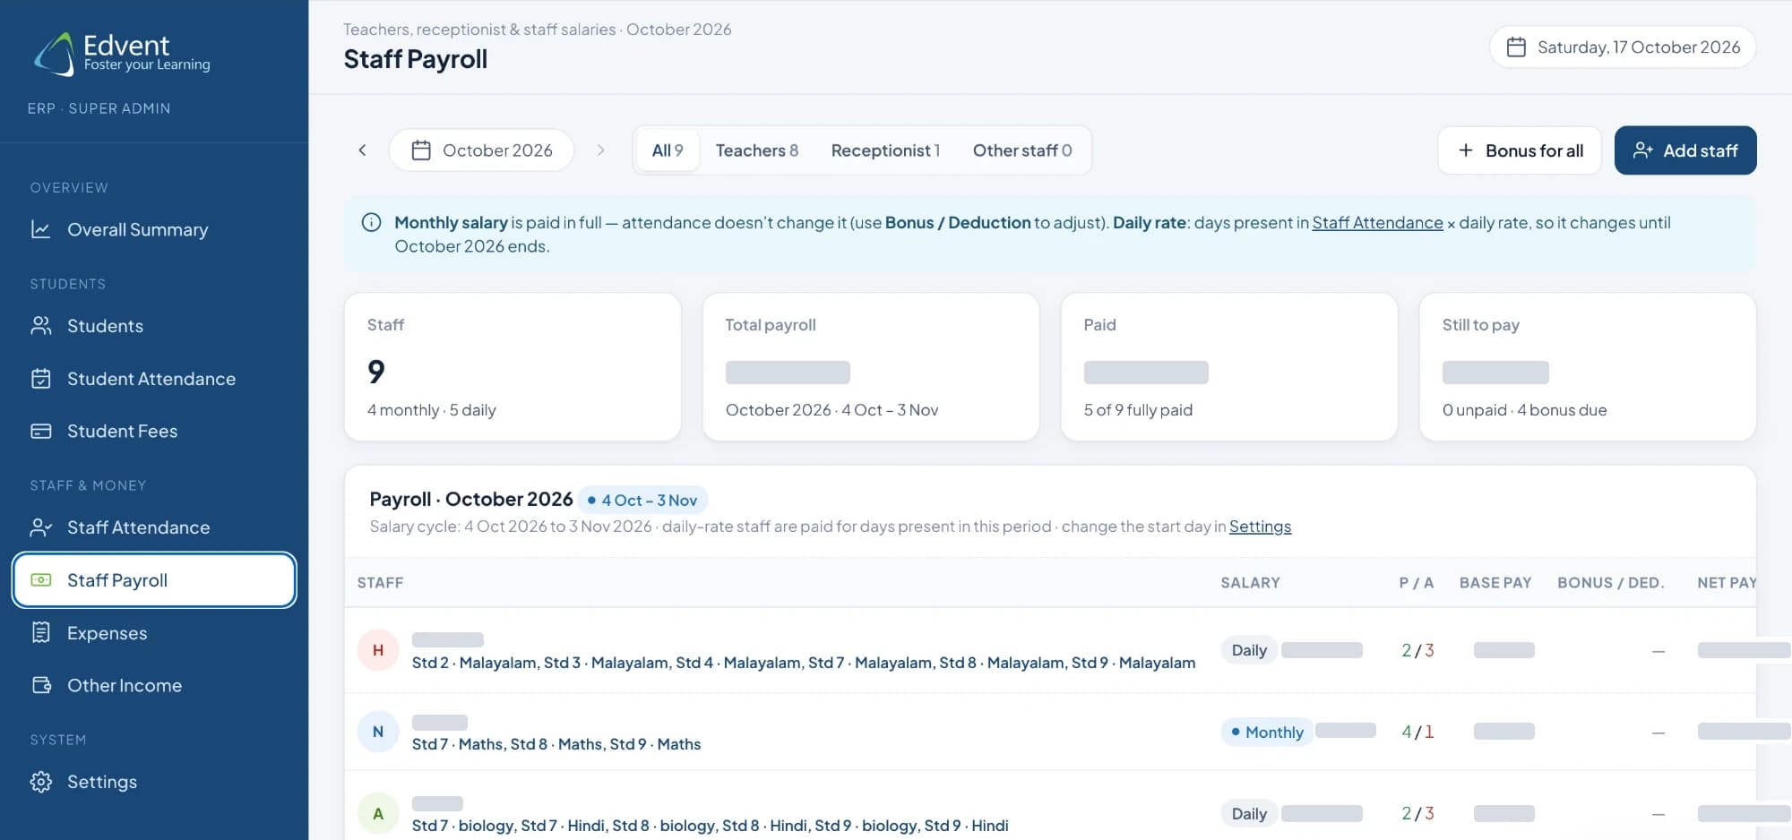Image resolution: width=1792 pixels, height=840 pixels.
Task: Open Overall Summary in the sidebar
Action: 154,229
